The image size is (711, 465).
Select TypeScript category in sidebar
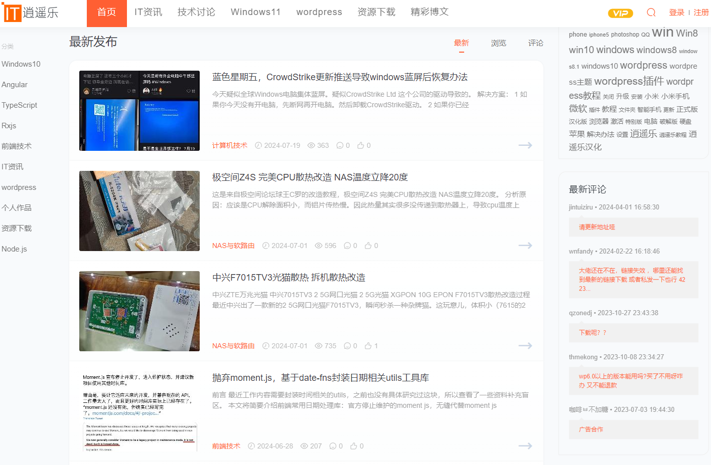click(20, 105)
